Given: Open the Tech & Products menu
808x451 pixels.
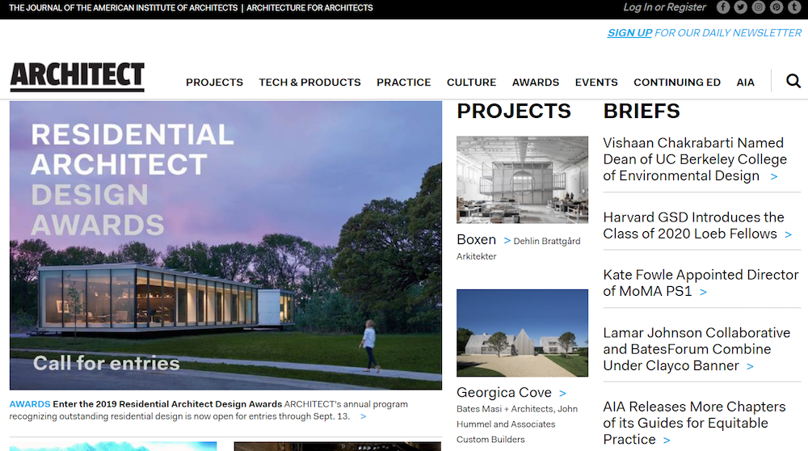Looking at the screenshot, I should (309, 82).
